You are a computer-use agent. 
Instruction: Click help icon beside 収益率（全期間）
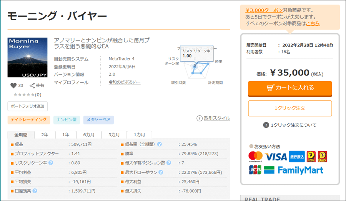pyautogui.click(x=160, y=144)
